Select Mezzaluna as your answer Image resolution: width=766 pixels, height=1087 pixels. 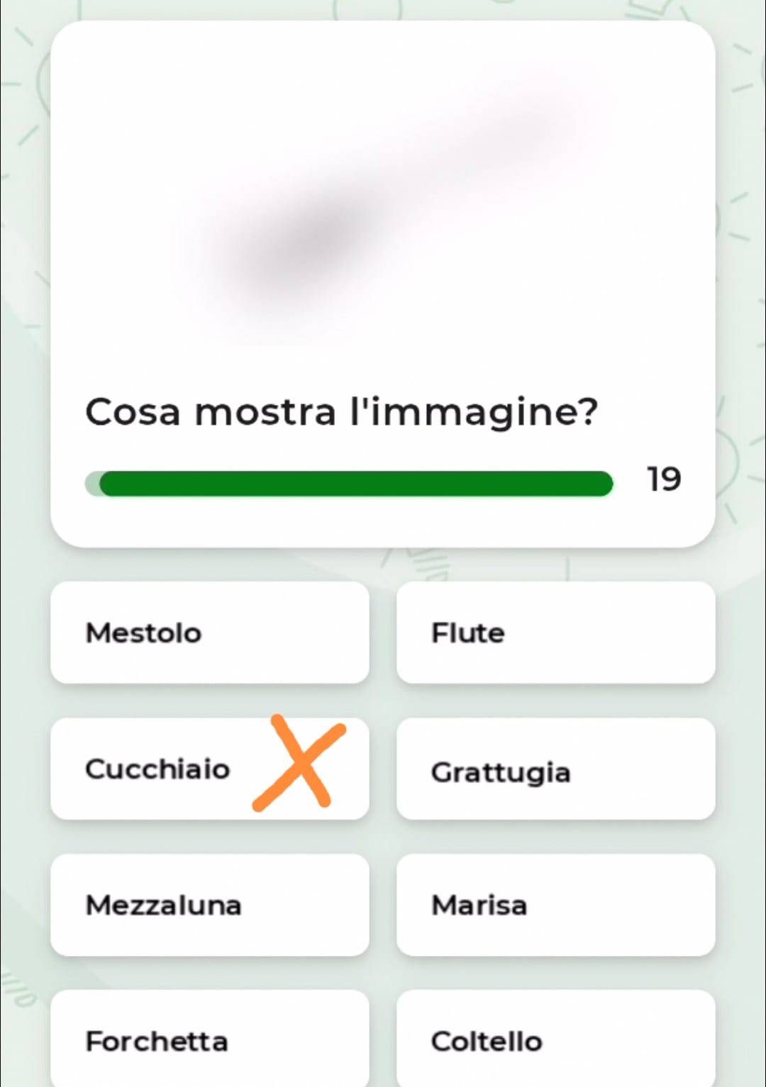pos(210,905)
